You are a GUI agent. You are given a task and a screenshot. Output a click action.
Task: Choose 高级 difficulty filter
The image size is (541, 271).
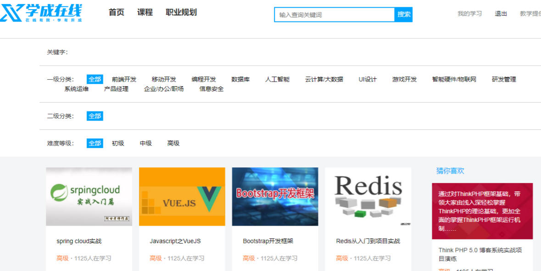(x=173, y=144)
